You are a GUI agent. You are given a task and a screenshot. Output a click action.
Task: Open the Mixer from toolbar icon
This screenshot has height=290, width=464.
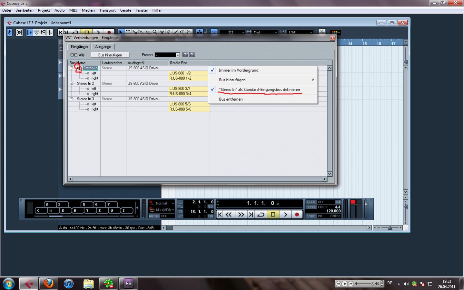click(x=50, y=32)
